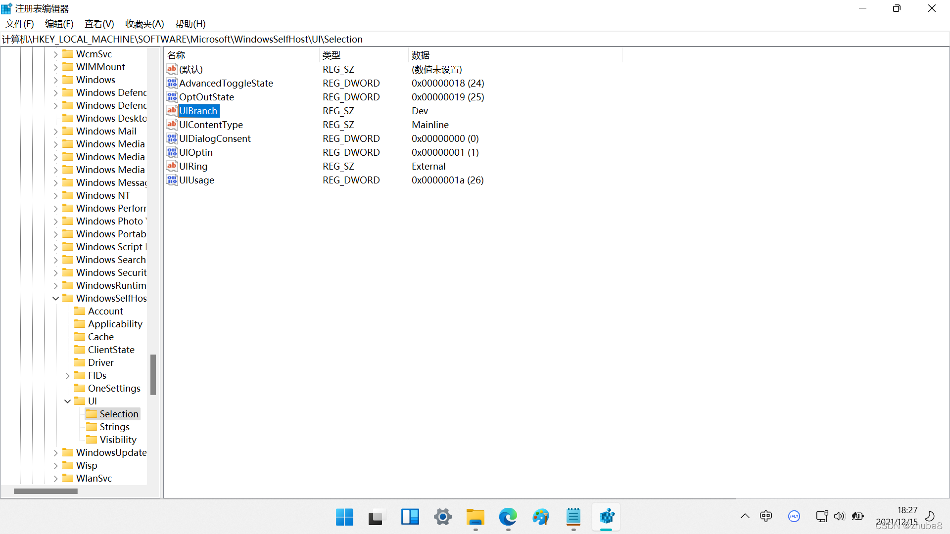Expand the Windows Search tree node
Image resolution: width=950 pixels, height=534 pixels.
[x=55, y=260]
